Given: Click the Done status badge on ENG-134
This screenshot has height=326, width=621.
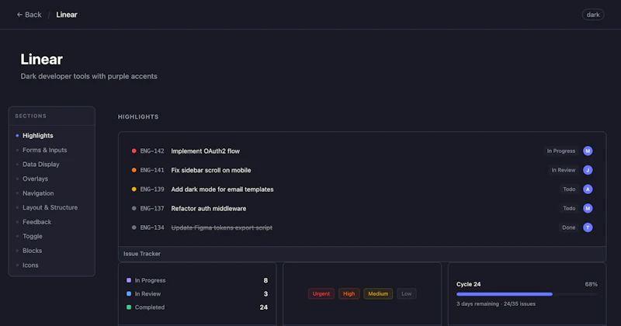Looking at the screenshot, I should click(568, 227).
